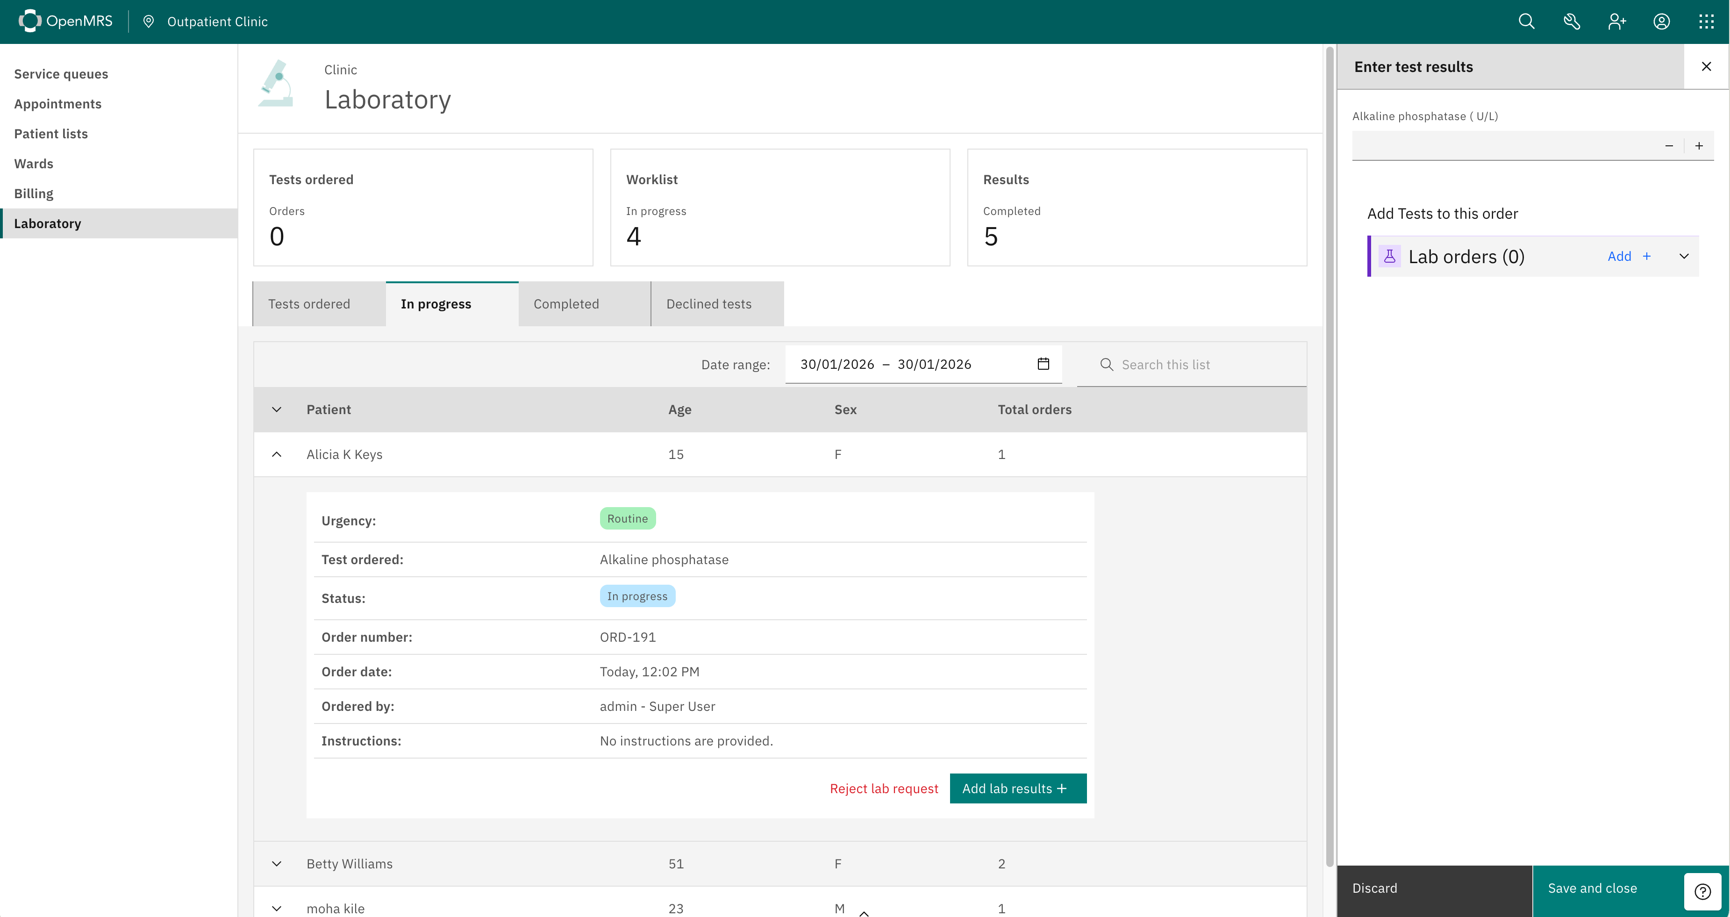
Task: Expand the Betty Williams row
Action: pyautogui.click(x=277, y=864)
